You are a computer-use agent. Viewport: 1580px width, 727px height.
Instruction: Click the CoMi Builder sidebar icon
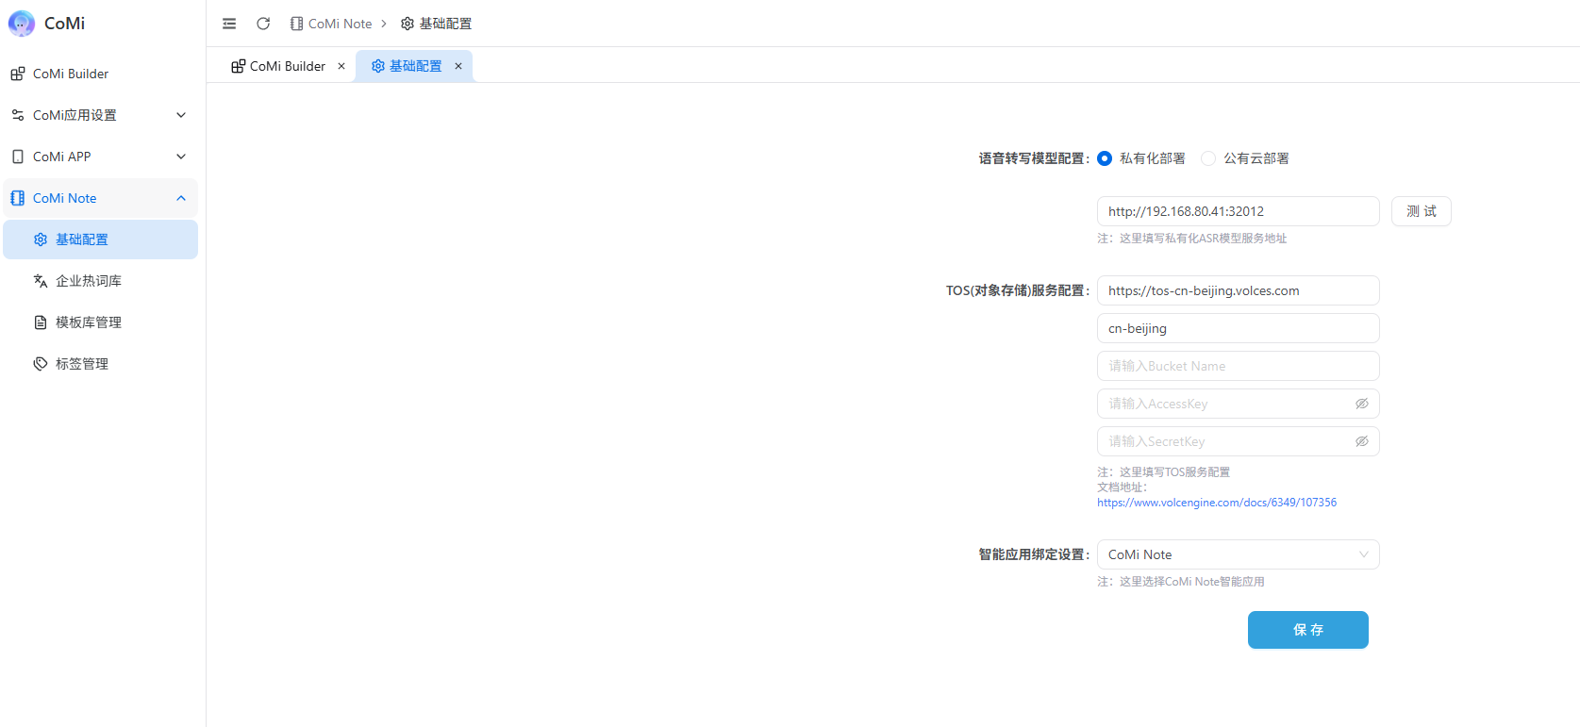(x=18, y=74)
